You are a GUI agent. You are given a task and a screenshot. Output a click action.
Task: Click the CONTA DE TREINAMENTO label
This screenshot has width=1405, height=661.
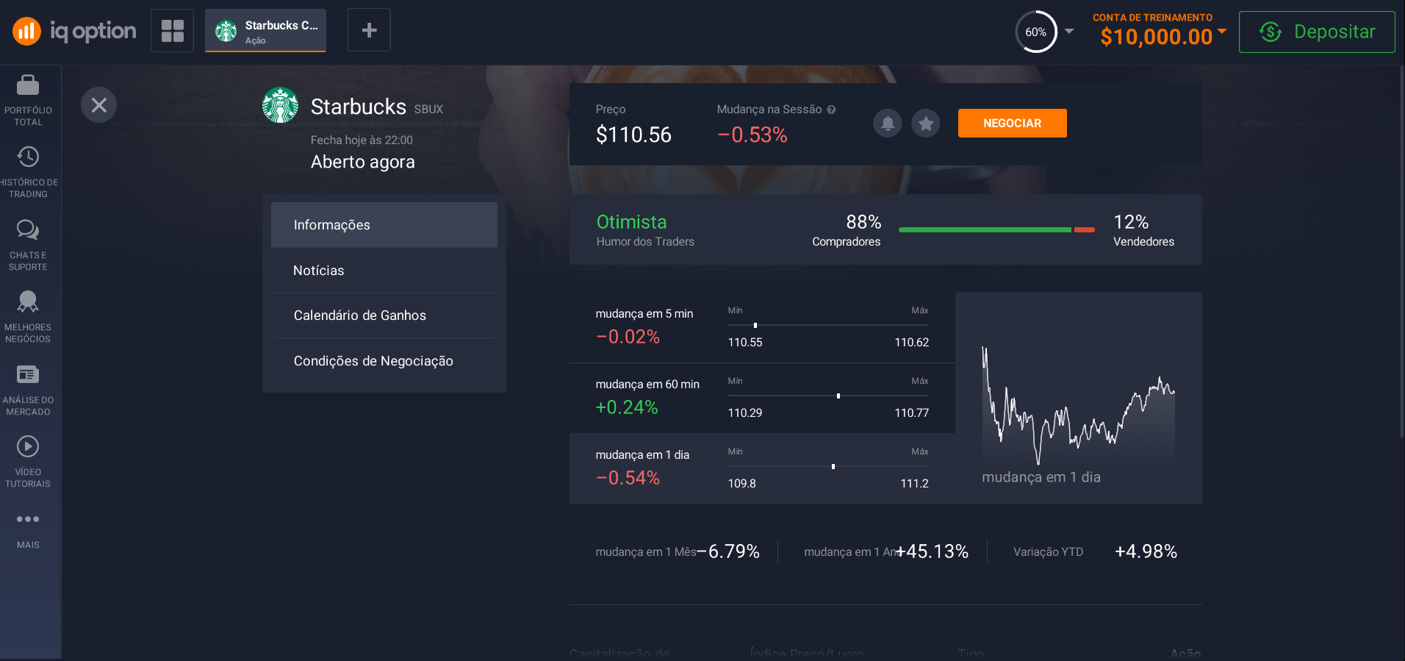click(1152, 18)
